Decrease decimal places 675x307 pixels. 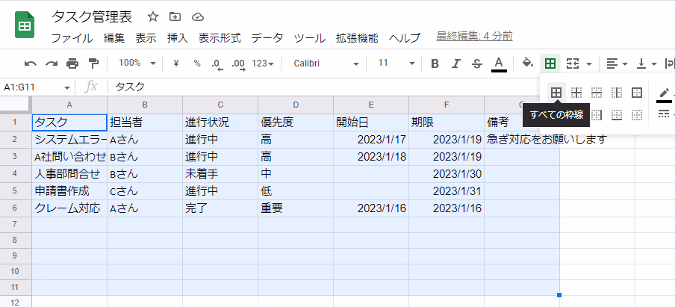tap(217, 64)
